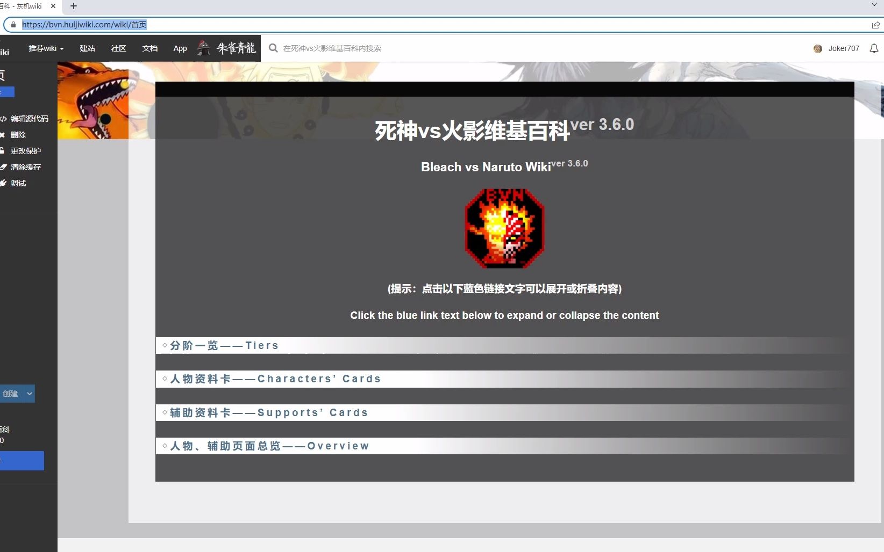Click 更改保护 in the sidebar
The width and height of the screenshot is (884, 552).
(26, 151)
